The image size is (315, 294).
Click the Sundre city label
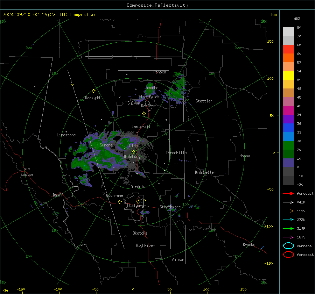point(106,145)
